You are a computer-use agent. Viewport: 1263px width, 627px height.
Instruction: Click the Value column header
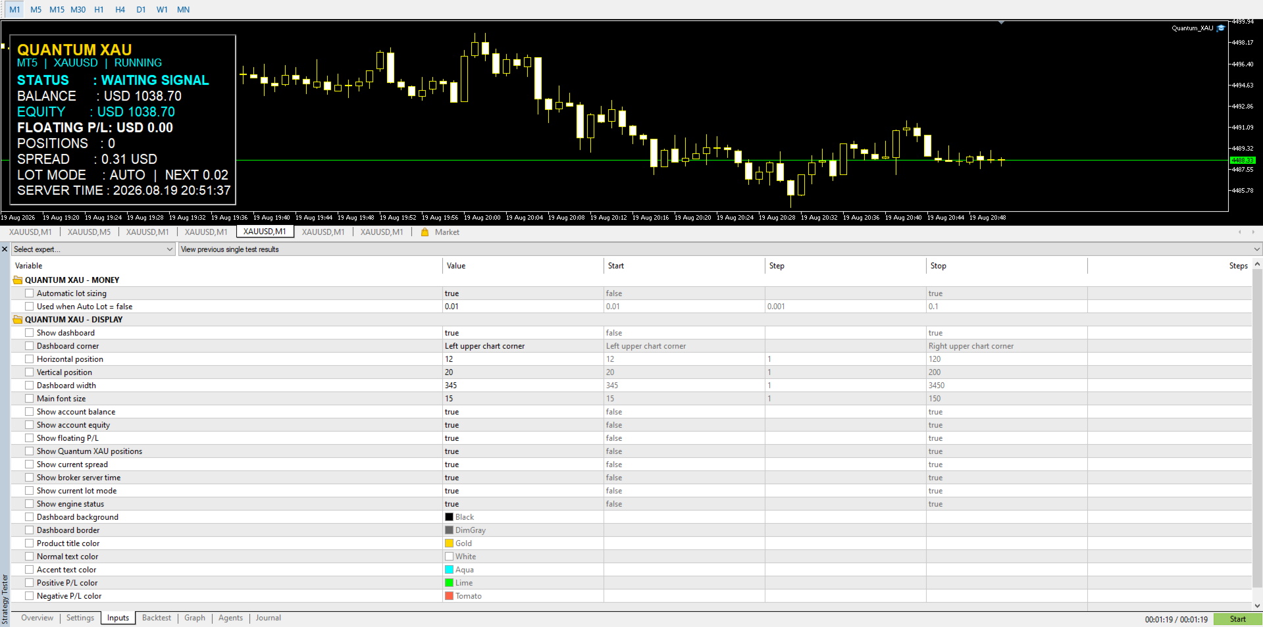point(523,266)
